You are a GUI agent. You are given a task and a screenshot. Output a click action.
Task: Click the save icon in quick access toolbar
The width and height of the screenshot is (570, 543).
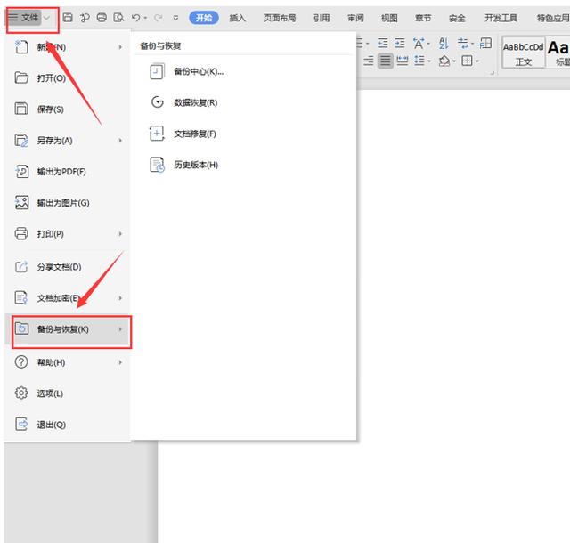[x=68, y=18]
